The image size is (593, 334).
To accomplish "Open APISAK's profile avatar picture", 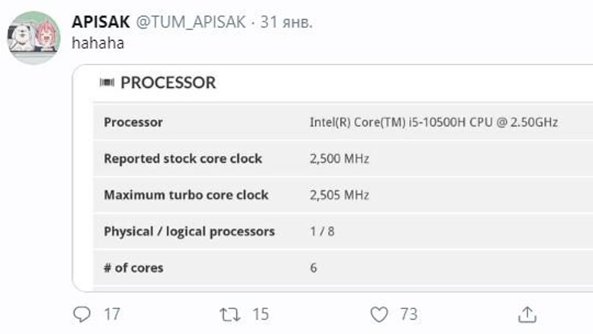I will [34, 37].
